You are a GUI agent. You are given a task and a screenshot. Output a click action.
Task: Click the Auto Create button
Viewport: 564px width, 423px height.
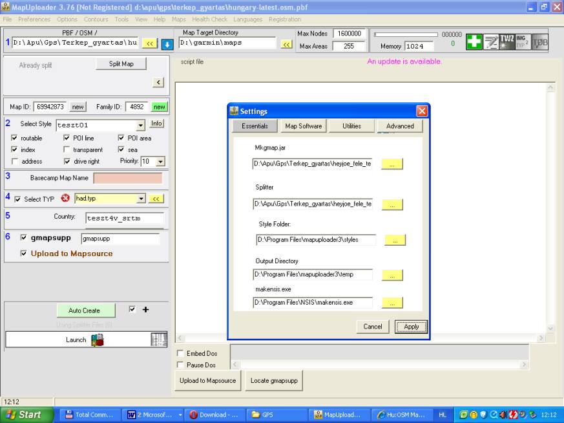click(x=84, y=310)
